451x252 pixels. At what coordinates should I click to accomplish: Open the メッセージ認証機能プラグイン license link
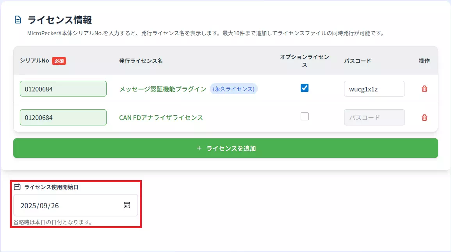[163, 89]
